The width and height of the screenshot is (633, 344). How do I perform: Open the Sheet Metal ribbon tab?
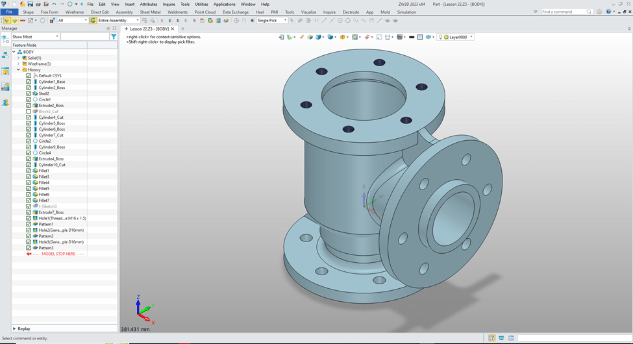click(x=150, y=12)
